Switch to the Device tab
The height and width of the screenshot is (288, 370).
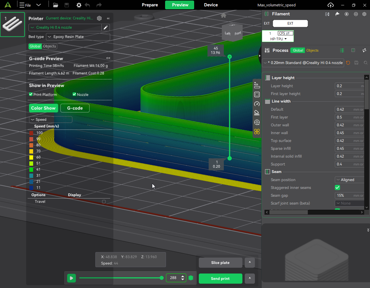211,5
